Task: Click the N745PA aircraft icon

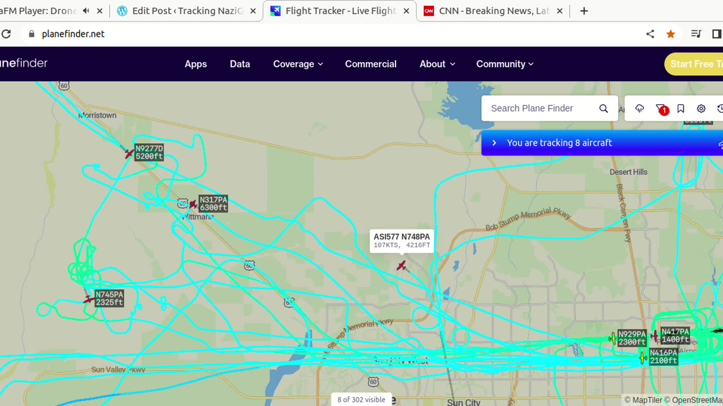Action: coord(89,299)
